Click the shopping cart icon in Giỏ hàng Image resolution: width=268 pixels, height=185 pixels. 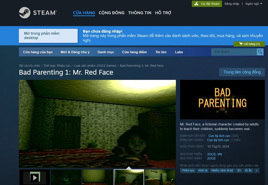pos(241,44)
